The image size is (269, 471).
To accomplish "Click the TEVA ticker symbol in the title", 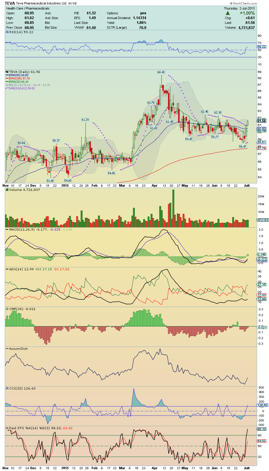I will 10,3.
